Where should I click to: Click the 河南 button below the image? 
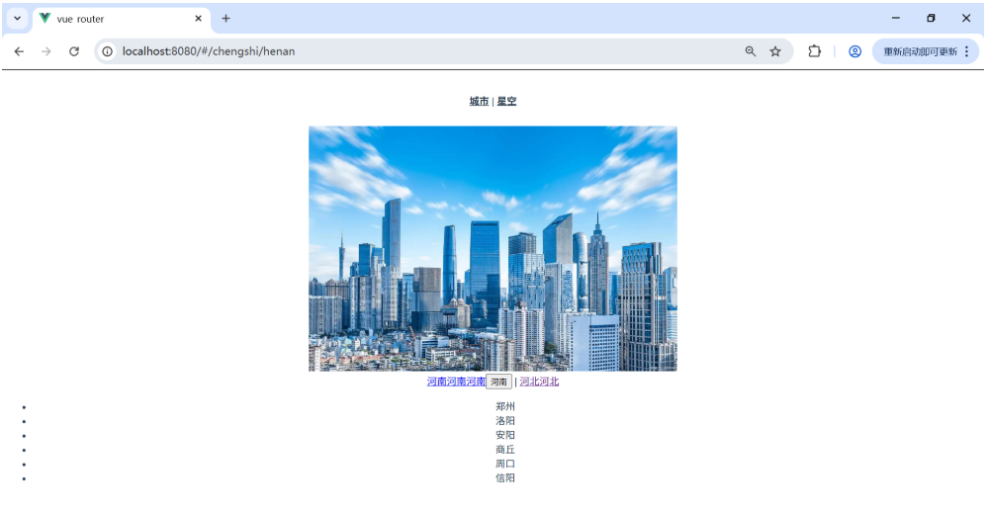[498, 382]
